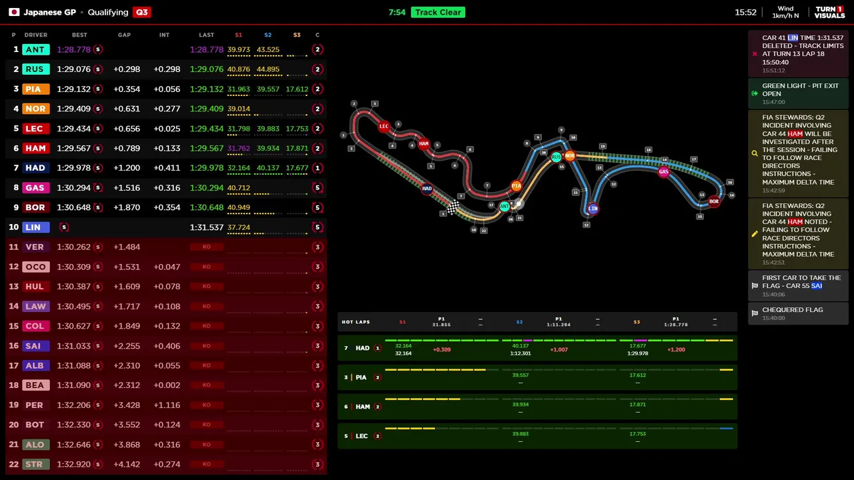This screenshot has height=480, width=854.
Task: Click the NOR driver badge
Action: pos(35,109)
